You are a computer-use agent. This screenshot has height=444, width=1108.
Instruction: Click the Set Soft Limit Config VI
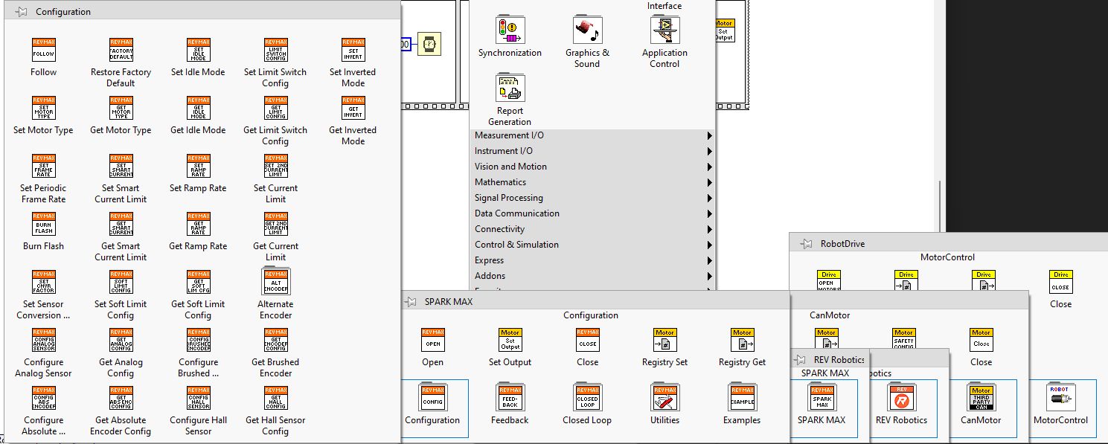121,282
